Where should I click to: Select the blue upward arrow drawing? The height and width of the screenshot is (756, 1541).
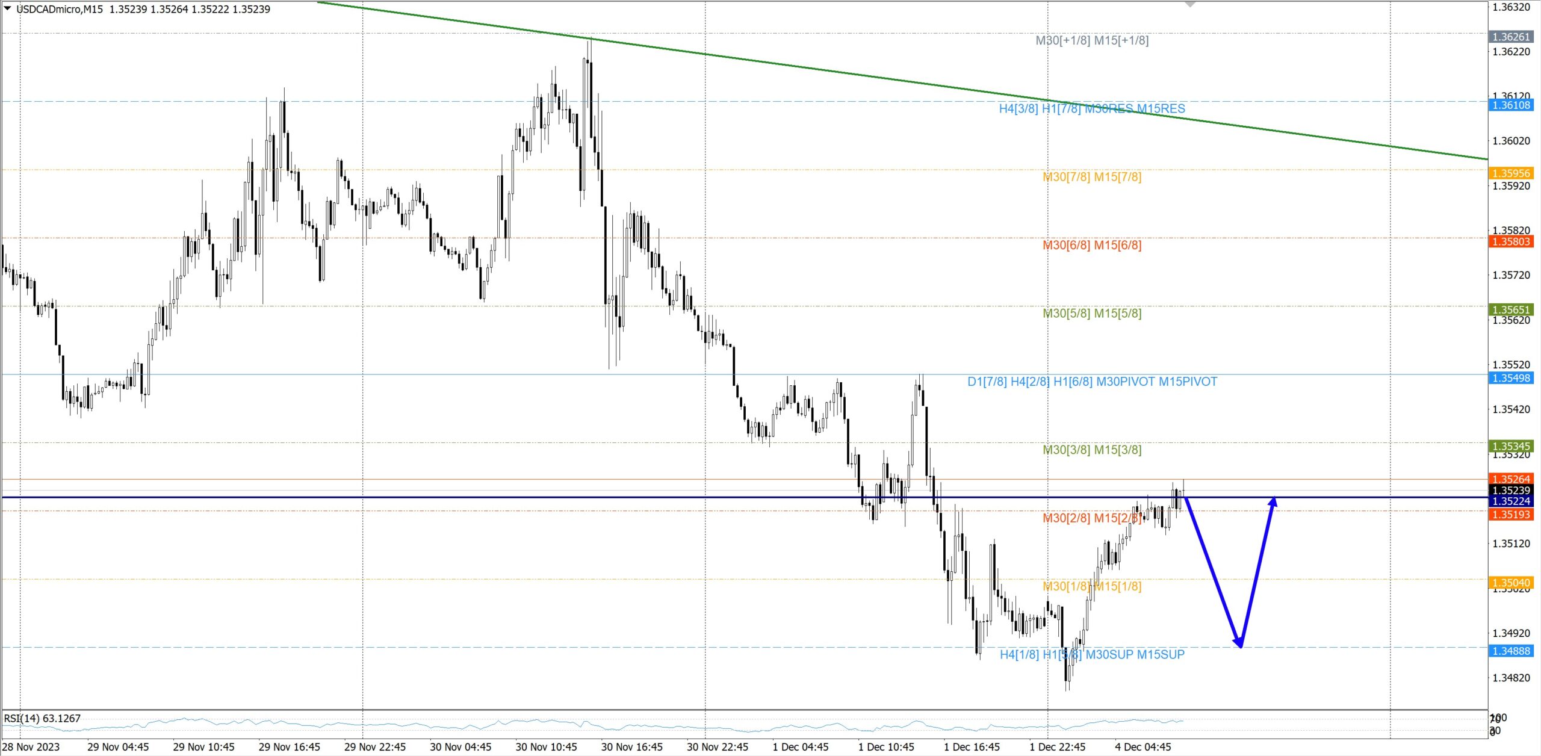(1258, 572)
